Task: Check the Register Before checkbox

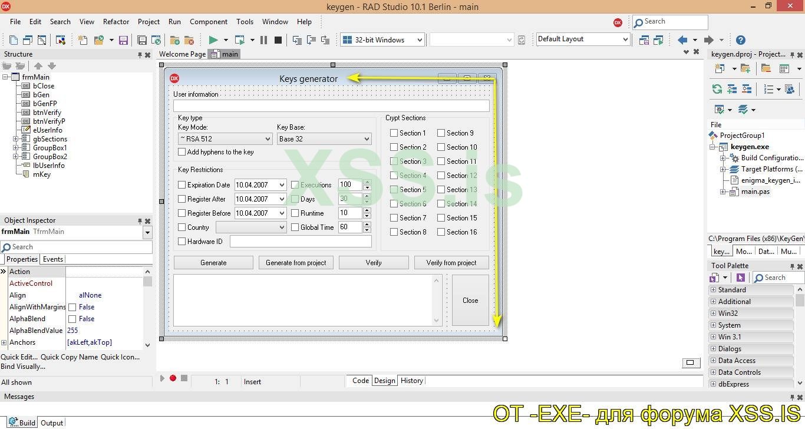Action: [182, 213]
